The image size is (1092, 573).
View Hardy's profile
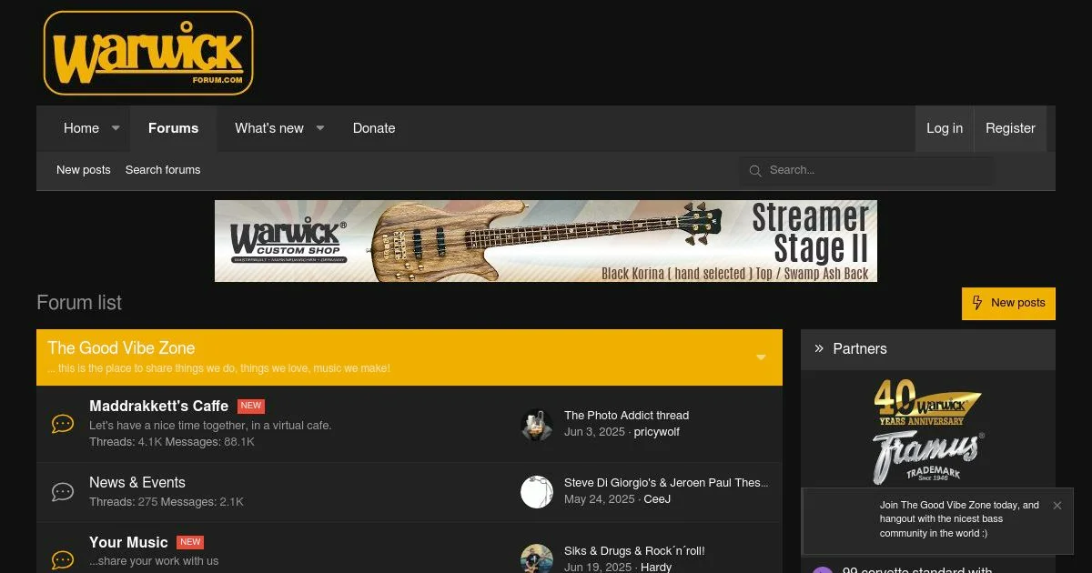pyautogui.click(x=656, y=568)
